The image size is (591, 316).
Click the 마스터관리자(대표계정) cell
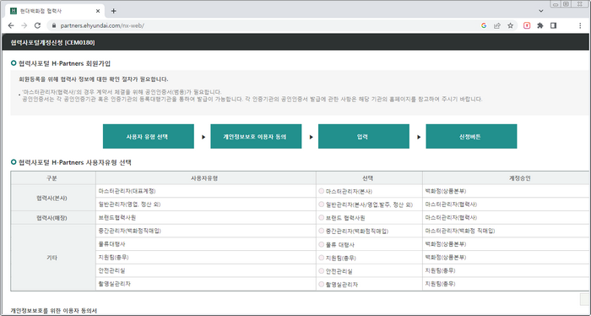pyautogui.click(x=206, y=191)
